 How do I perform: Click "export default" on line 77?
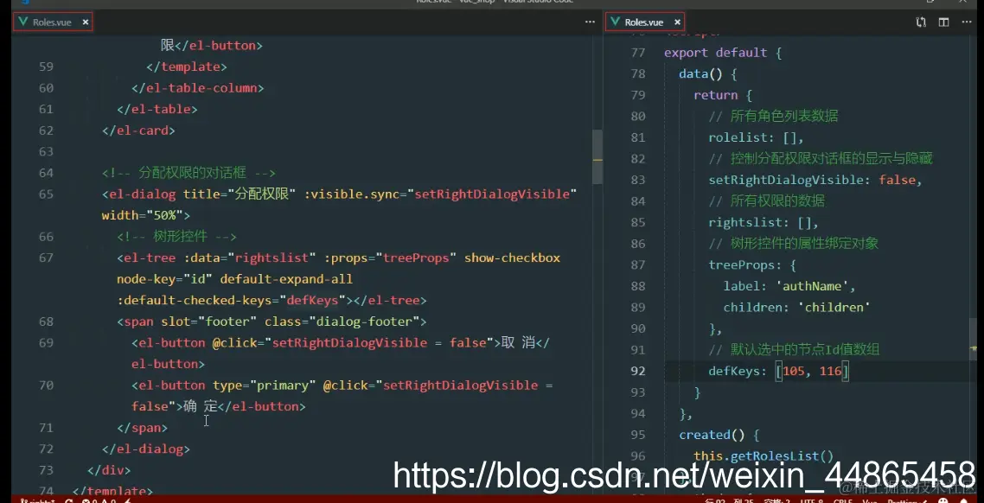pyautogui.click(x=715, y=53)
